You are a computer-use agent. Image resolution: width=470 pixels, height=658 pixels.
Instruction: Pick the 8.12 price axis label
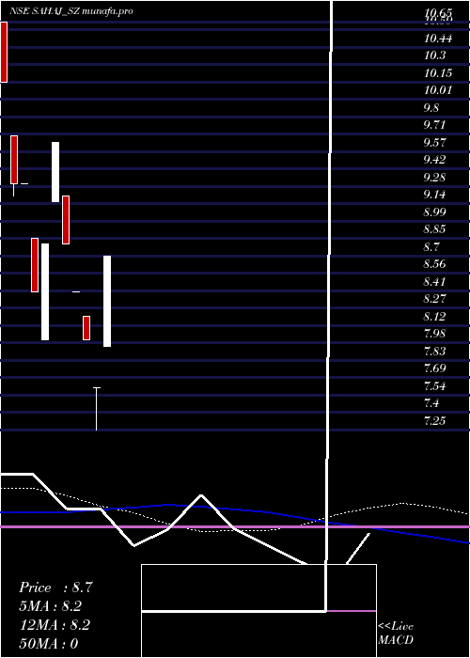click(434, 317)
